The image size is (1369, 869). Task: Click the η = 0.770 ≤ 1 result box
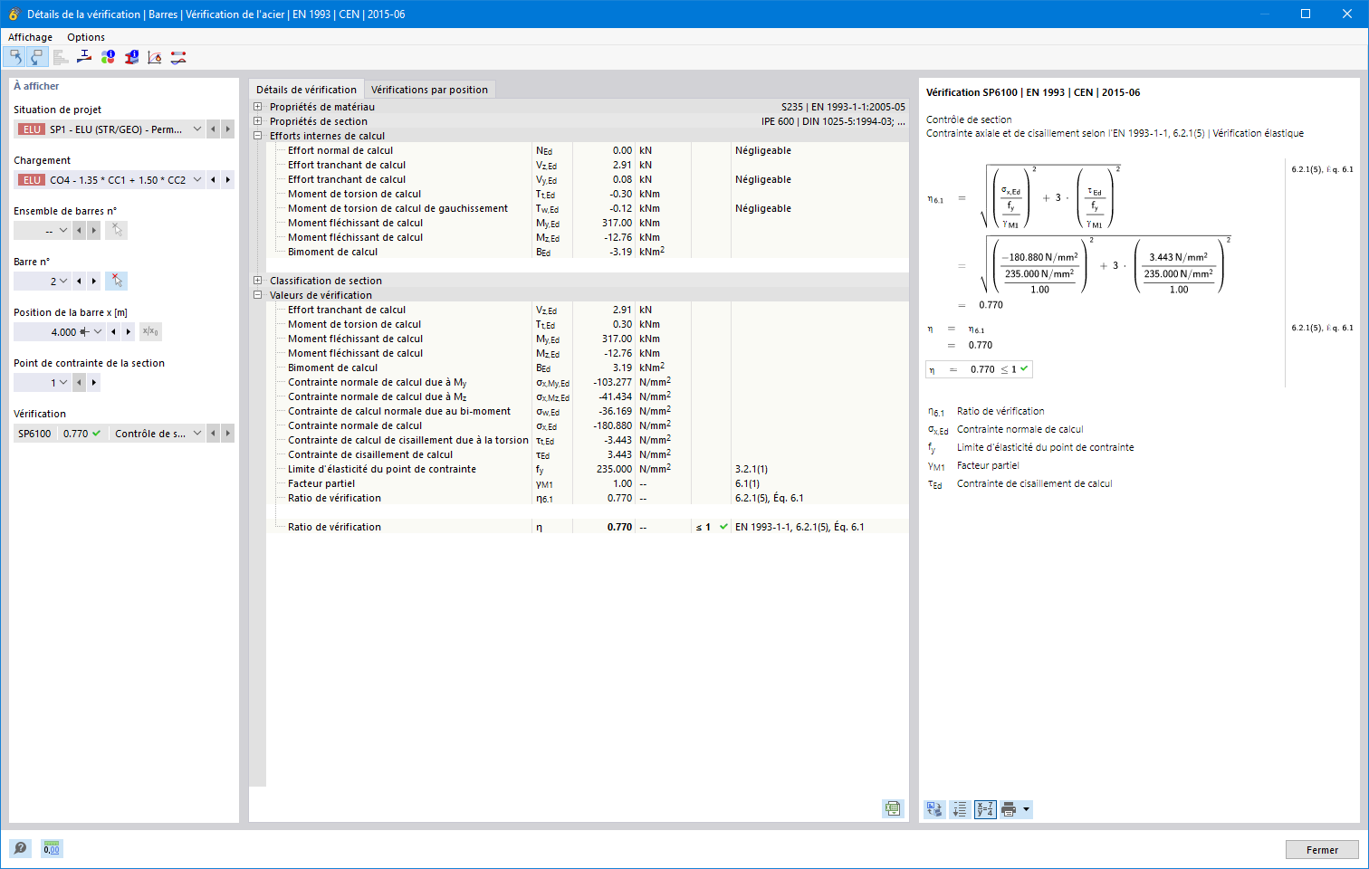pos(979,369)
